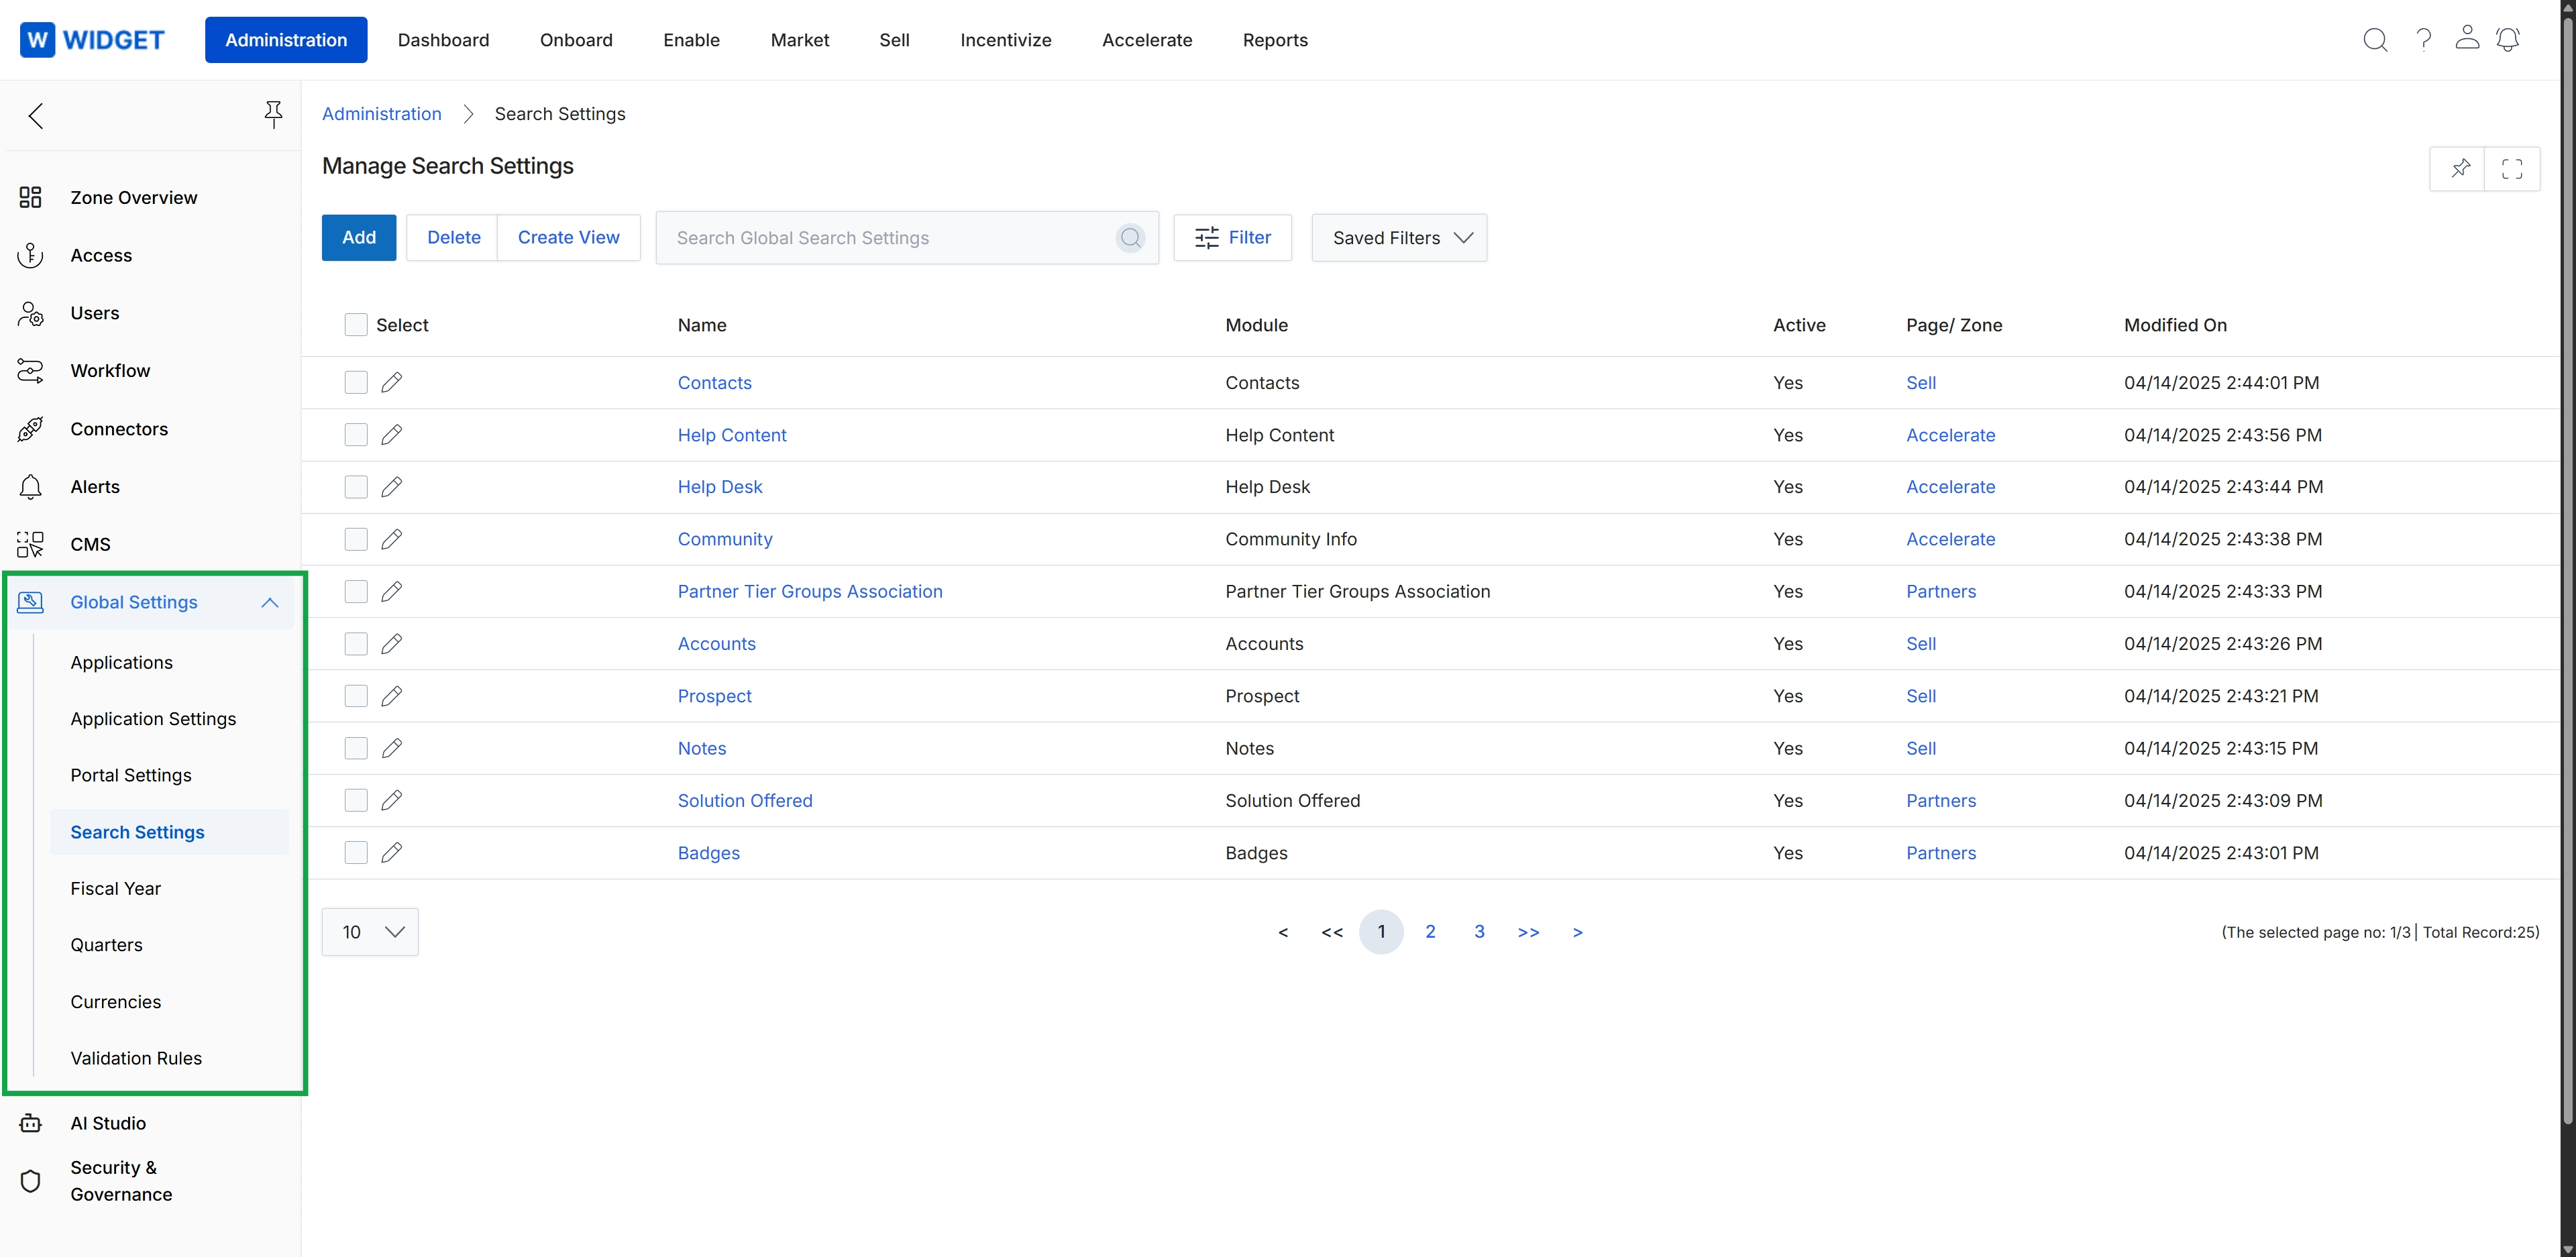
Task: Open the notifications bell icon
Action: [x=2508, y=40]
